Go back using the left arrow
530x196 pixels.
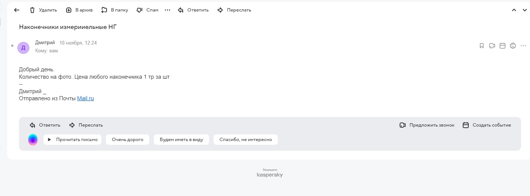point(16,10)
